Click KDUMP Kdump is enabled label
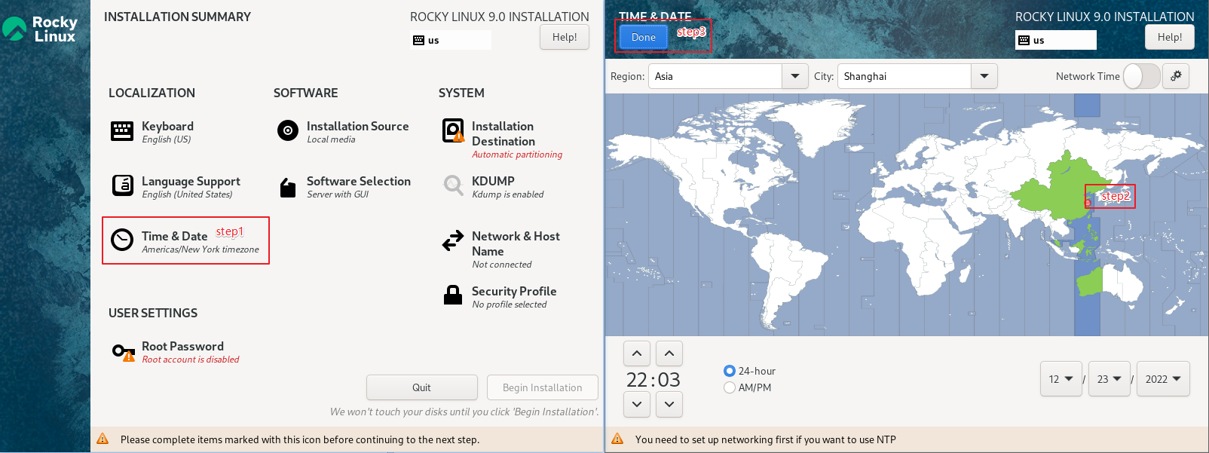 [x=508, y=194]
